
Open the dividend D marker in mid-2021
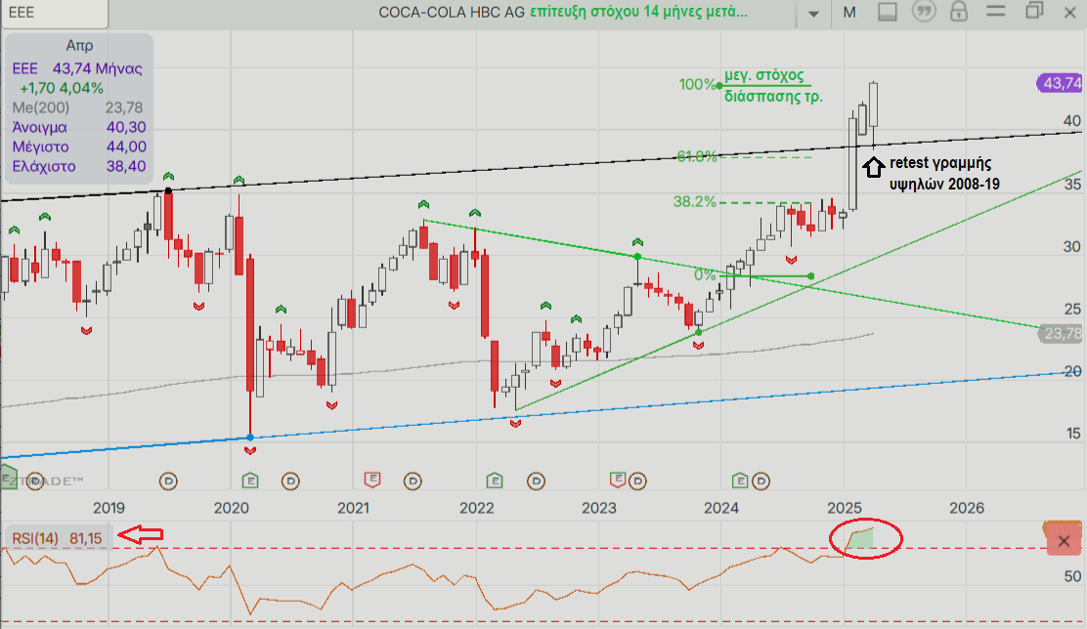pyautogui.click(x=413, y=481)
